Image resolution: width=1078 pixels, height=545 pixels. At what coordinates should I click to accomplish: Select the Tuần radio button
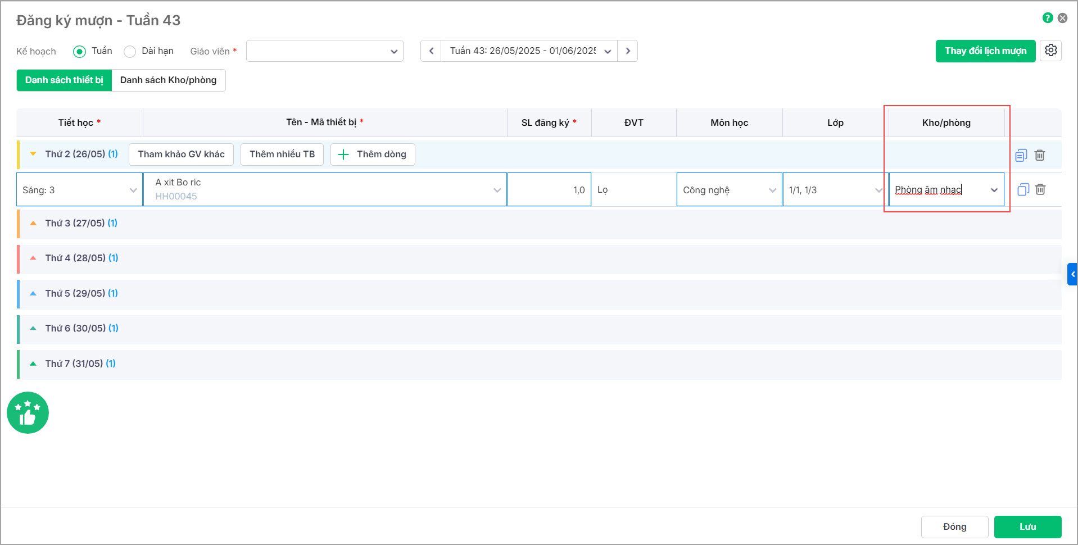[79, 52]
